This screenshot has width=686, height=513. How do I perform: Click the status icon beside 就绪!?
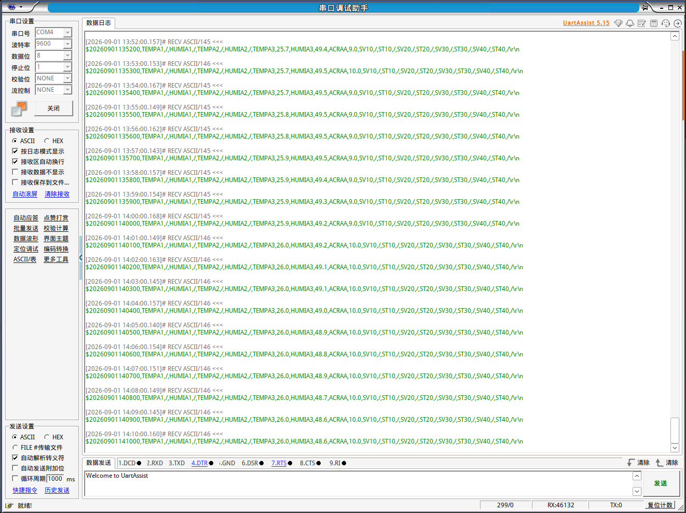point(9,506)
